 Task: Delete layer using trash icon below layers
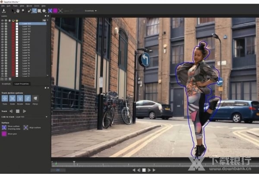point(10,79)
